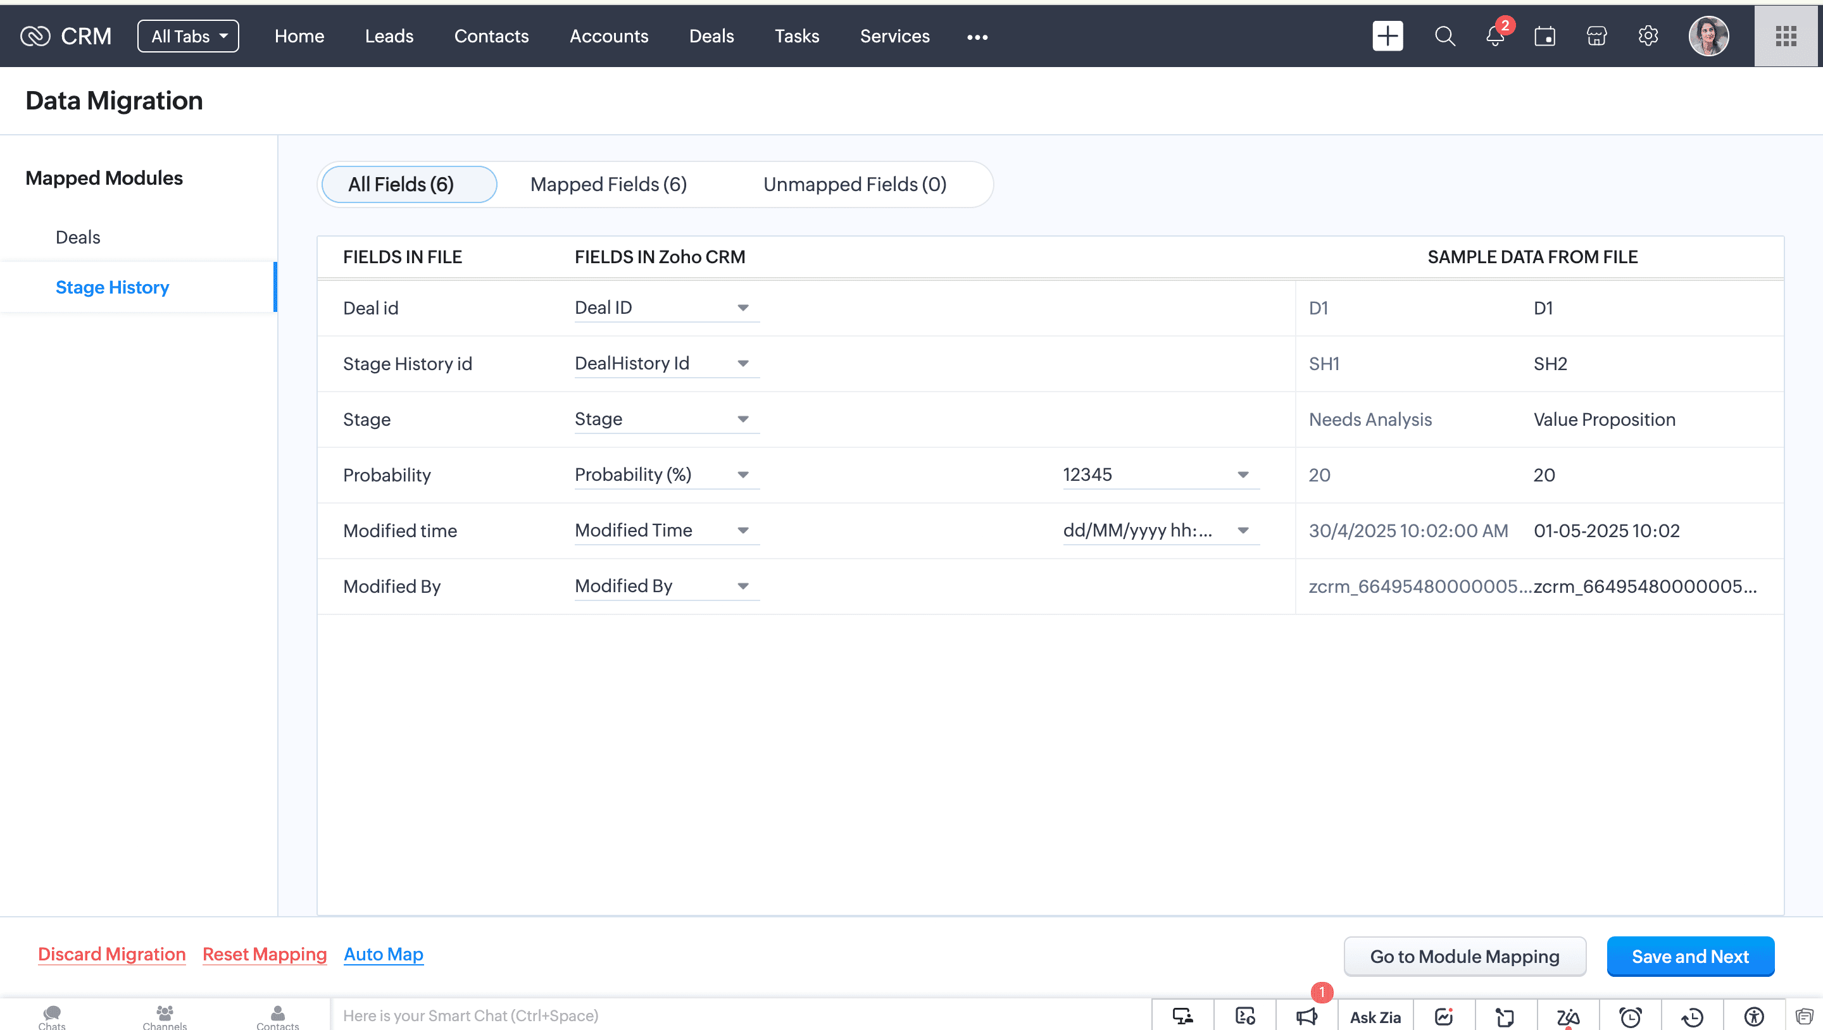Click the plus create-new icon
Screen dimensions: 1823x1030
click(1387, 36)
